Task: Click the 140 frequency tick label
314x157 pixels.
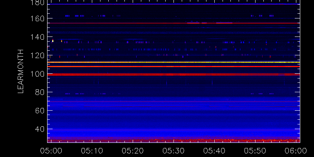Action: (x=38, y=37)
